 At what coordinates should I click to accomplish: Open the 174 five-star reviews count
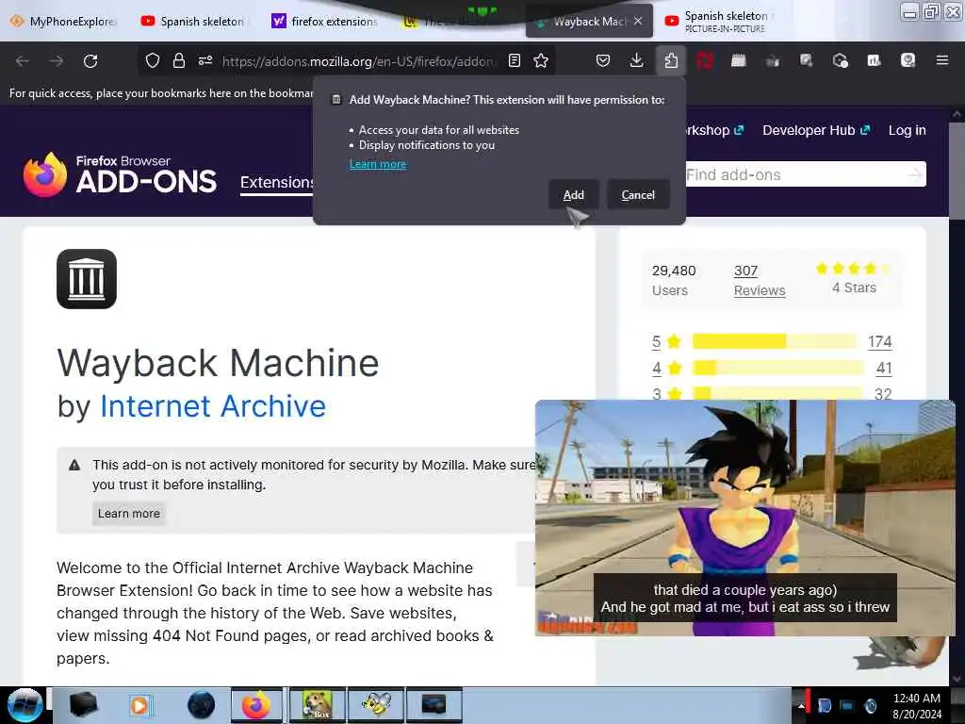[x=879, y=341]
